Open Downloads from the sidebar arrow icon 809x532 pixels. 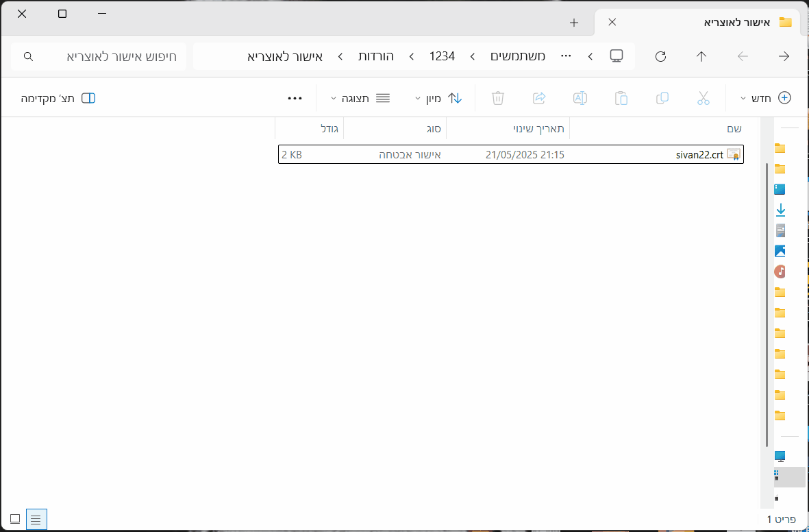(780, 210)
